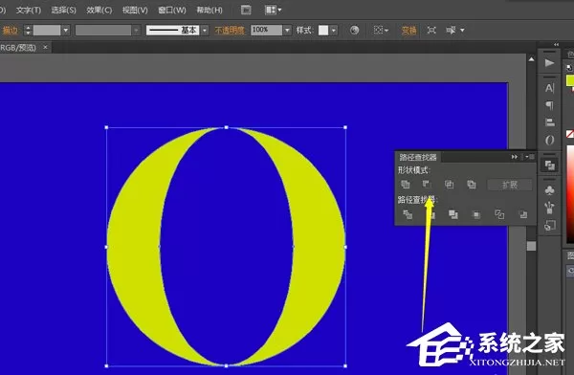Open the Character panel icon in dock

coord(549,88)
